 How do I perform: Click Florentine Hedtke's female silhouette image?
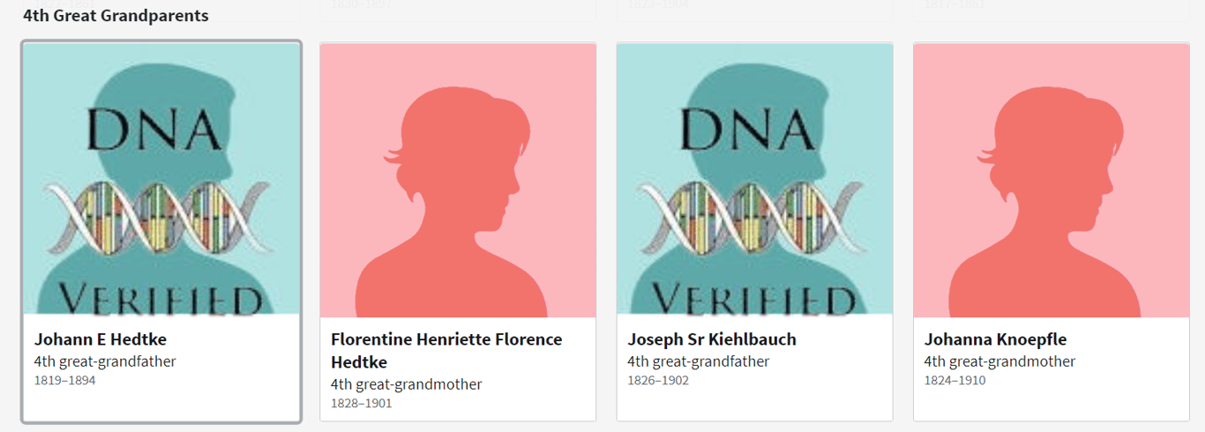coord(458,180)
